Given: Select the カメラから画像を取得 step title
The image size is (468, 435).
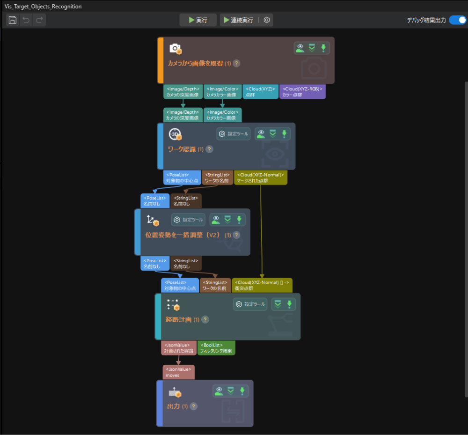Looking at the screenshot, I should [x=199, y=63].
